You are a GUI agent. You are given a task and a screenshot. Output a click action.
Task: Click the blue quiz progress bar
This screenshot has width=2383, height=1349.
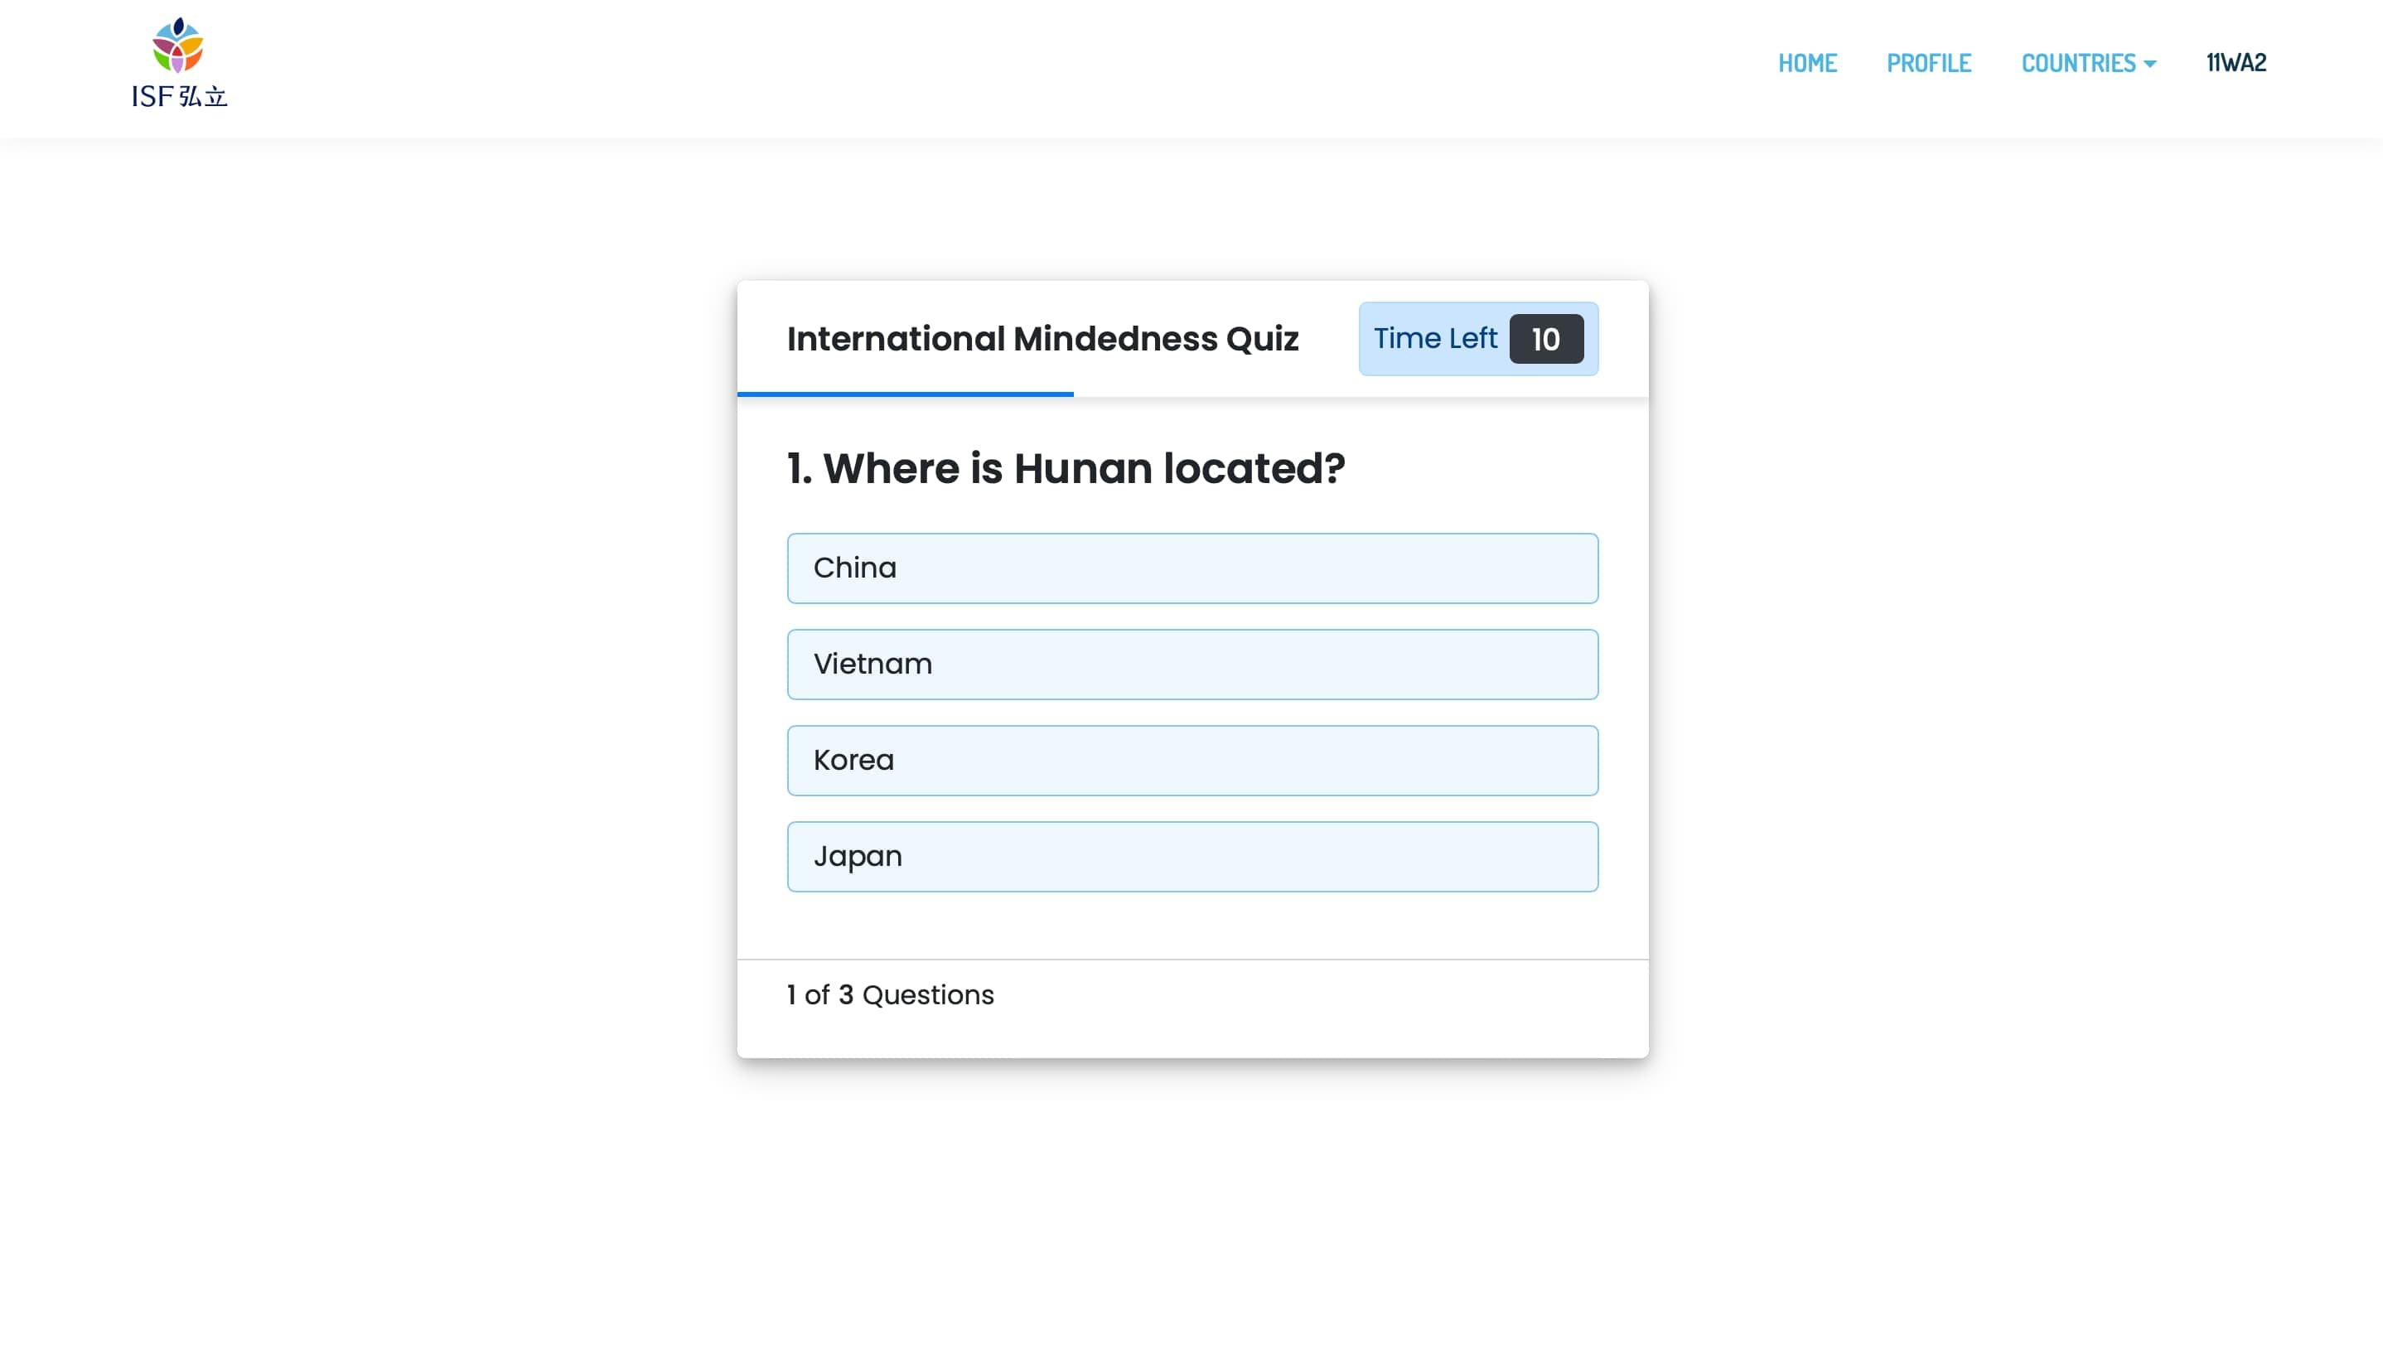click(905, 394)
